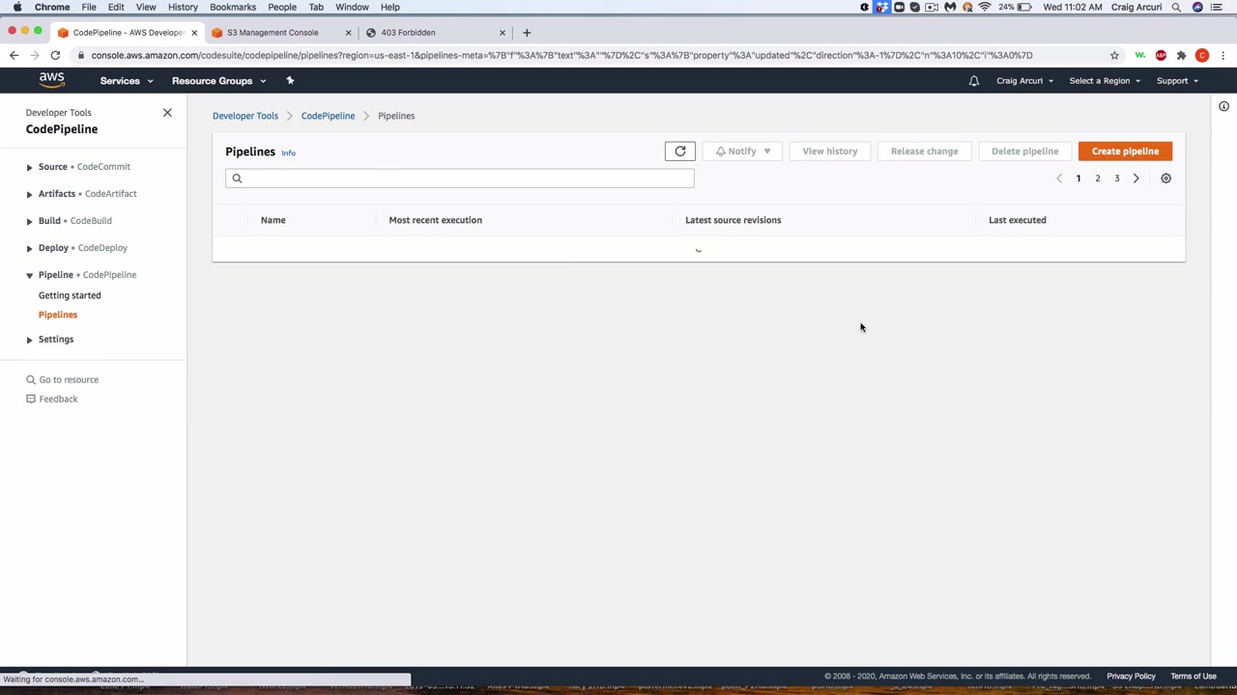Open the Terms of Use link
The width and height of the screenshot is (1237, 695).
pyautogui.click(x=1194, y=677)
